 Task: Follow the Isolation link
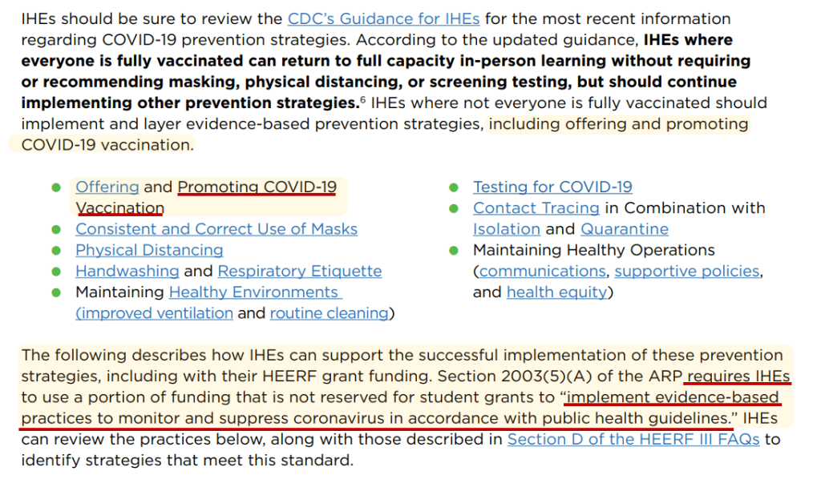(x=507, y=229)
